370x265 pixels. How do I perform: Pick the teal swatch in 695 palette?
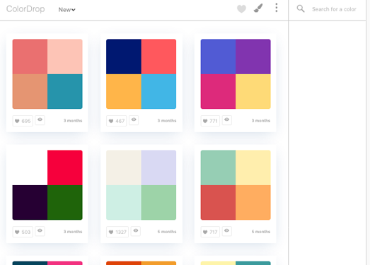[x=65, y=91]
